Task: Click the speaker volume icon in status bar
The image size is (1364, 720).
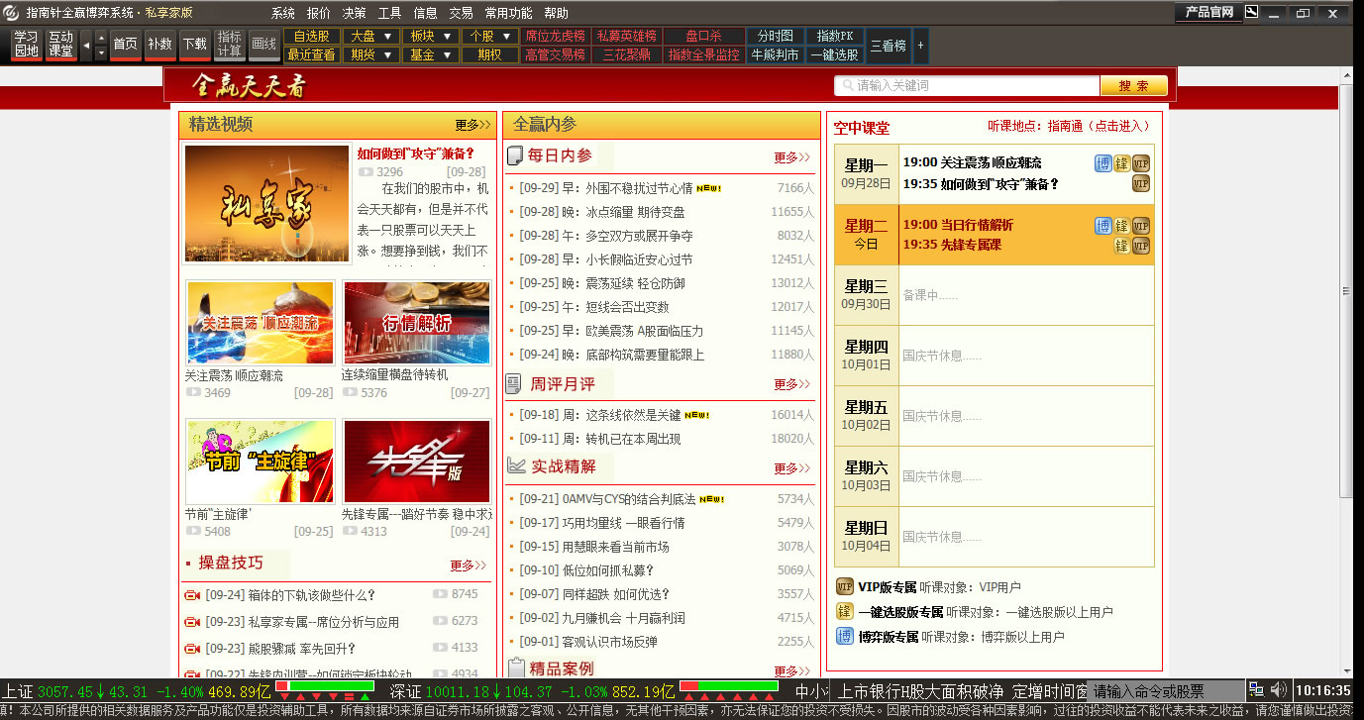Action: point(1279,689)
